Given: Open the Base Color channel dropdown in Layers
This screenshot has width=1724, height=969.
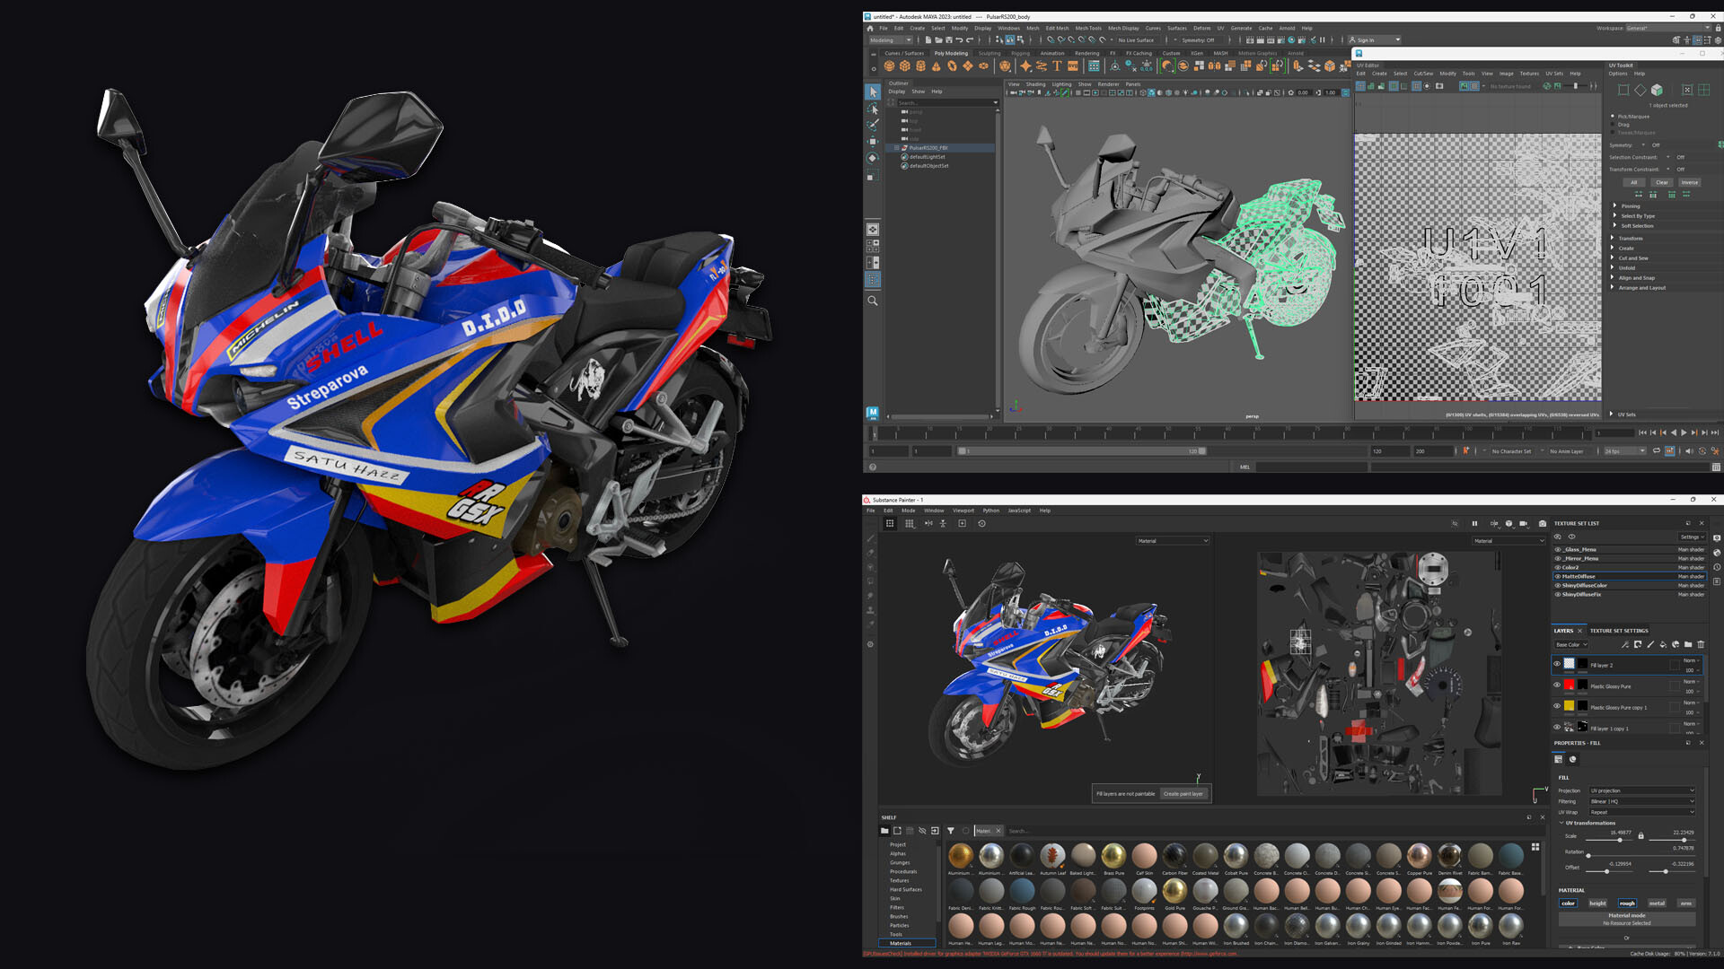Looking at the screenshot, I should (1571, 644).
